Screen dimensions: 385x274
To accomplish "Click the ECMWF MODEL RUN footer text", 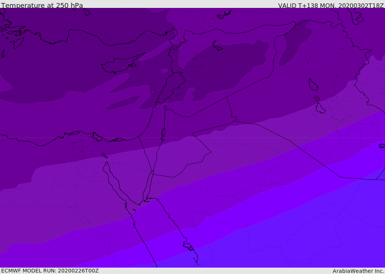I will point(50,271).
